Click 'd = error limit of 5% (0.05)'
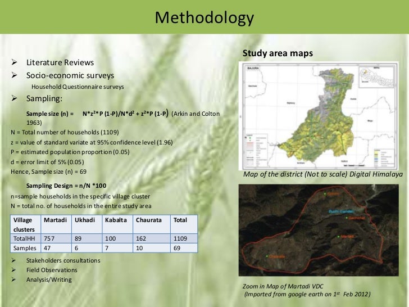Viewport: 409px width, 307px height. point(47,162)
